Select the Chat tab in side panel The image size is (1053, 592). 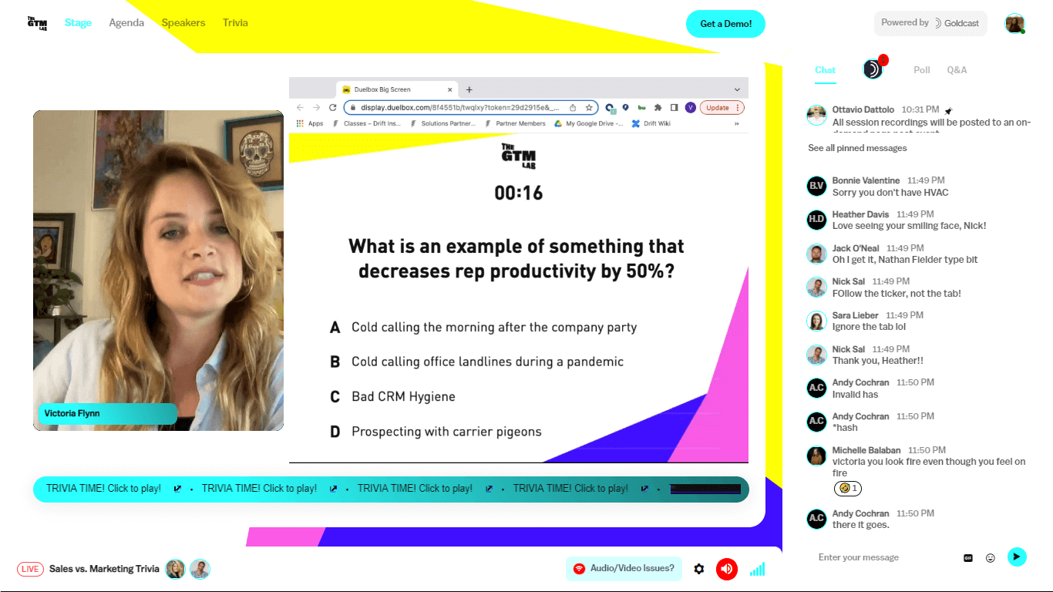(825, 70)
